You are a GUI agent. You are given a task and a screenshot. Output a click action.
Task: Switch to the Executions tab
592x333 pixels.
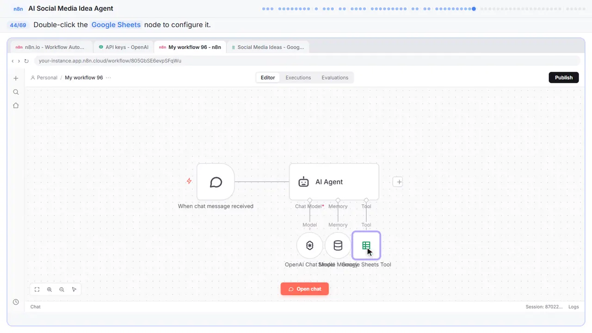click(x=298, y=78)
